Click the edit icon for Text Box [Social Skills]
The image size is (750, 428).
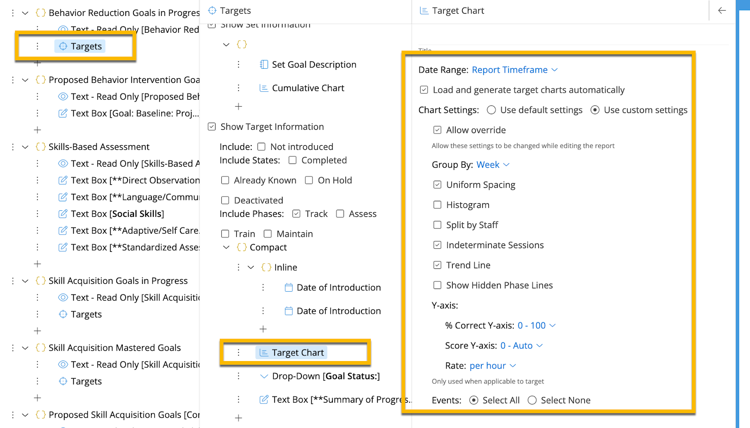[x=63, y=214]
